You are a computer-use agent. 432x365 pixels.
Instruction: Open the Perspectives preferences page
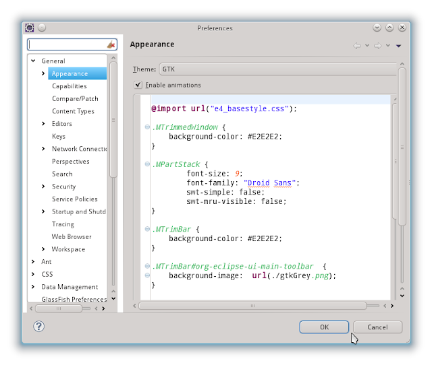(x=70, y=162)
